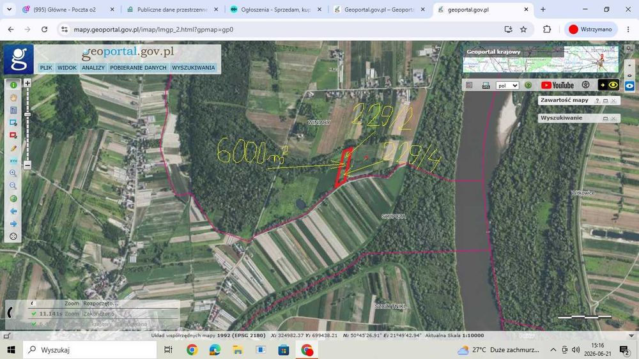Image resolution: width=639 pixels, height=359 pixels.
Task: Click the green globe full-extent icon
Action: click(13, 199)
